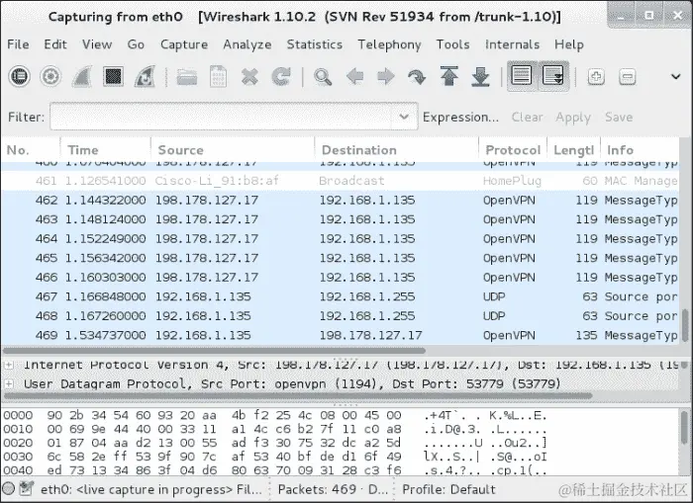Image resolution: width=693 pixels, height=503 pixels.
Task: Click the expert info circle in status bar
Action: coord(8,489)
